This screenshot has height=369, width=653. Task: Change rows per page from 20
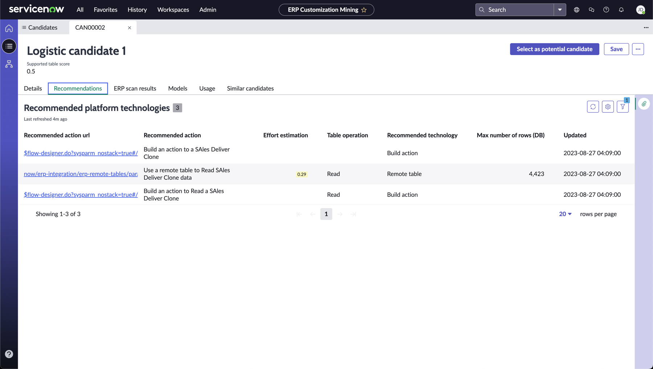pyautogui.click(x=565, y=214)
